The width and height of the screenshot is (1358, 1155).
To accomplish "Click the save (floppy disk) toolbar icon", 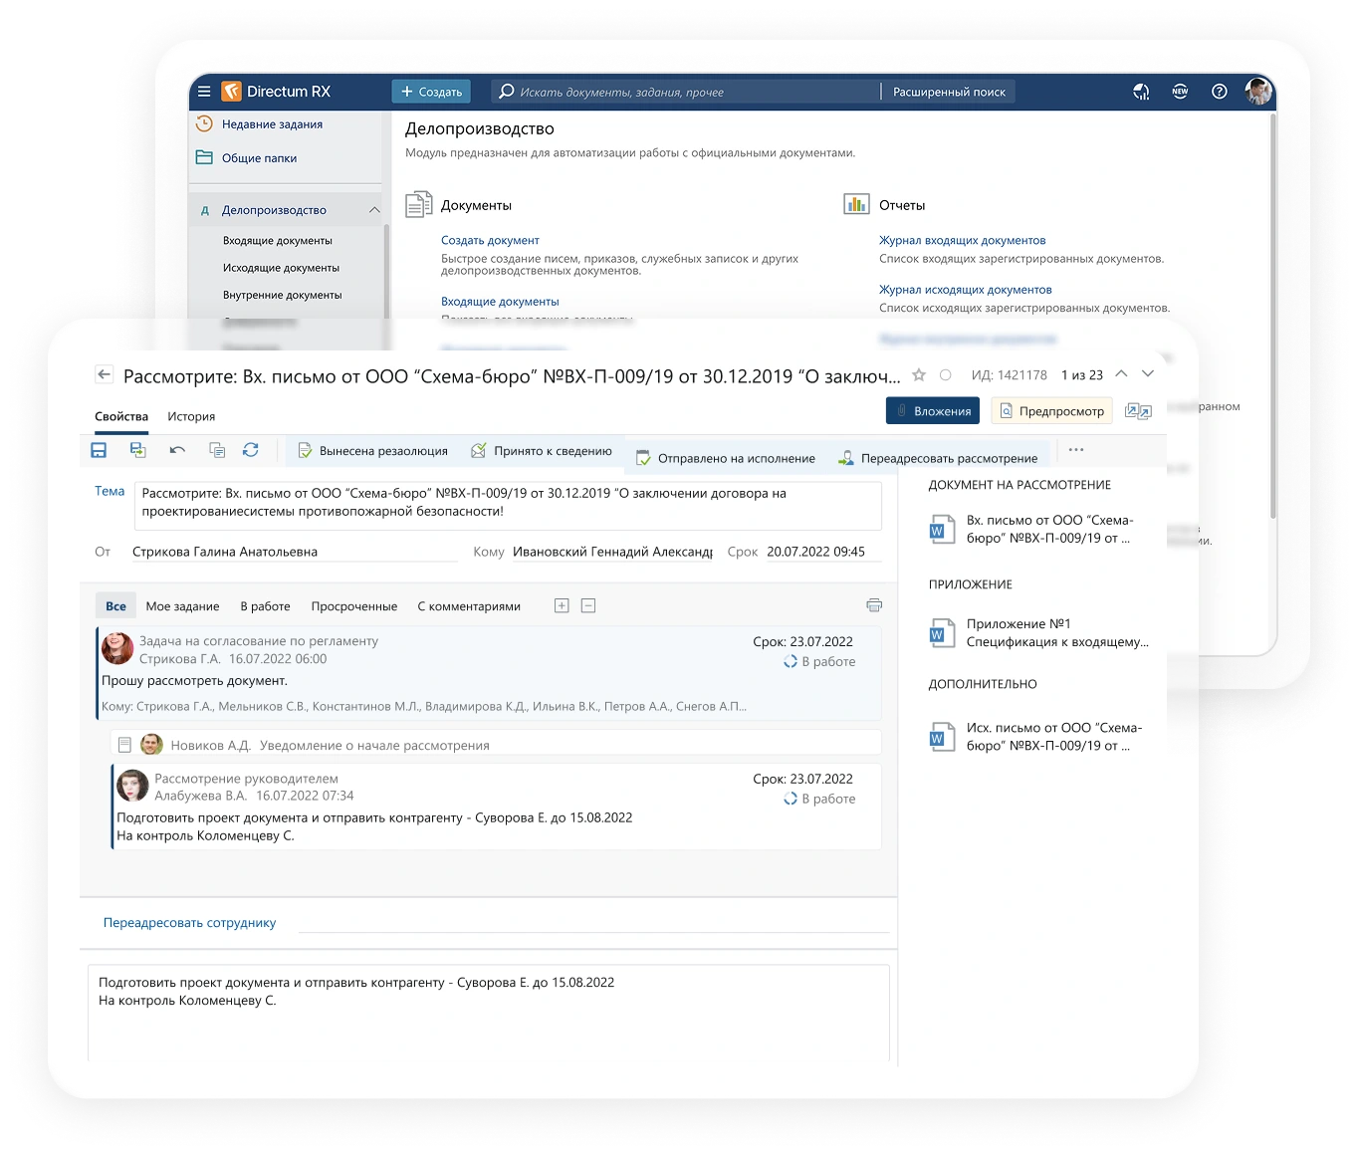I will tap(99, 450).
